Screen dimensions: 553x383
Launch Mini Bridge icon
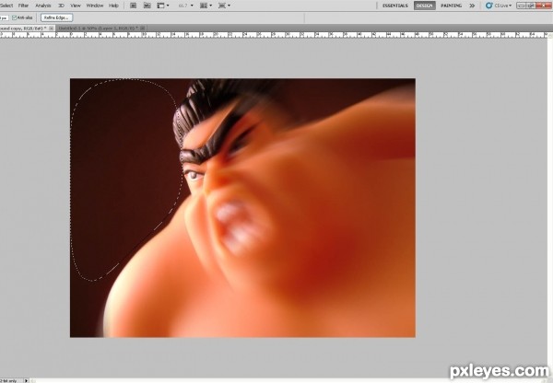pyautogui.click(x=147, y=6)
